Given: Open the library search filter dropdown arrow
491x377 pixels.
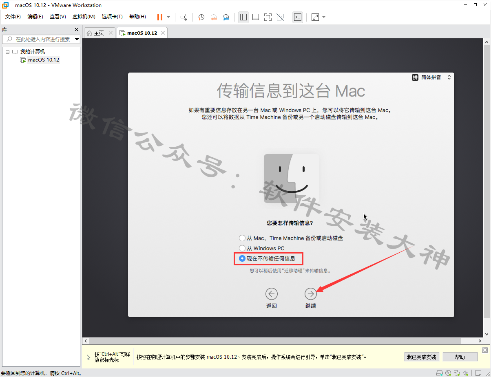Looking at the screenshot, I should (x=77, y=39).
